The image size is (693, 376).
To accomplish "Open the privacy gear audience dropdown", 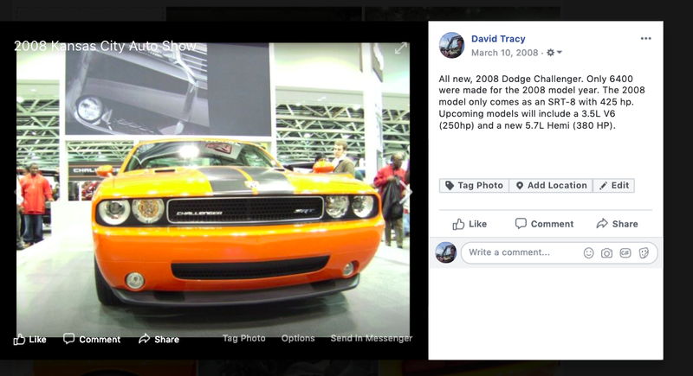I will point(554,53).
